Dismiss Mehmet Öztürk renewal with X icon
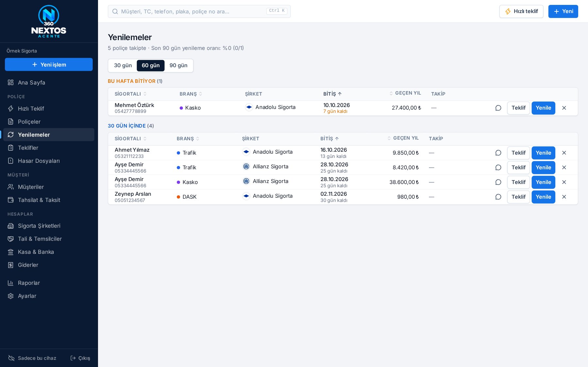 click(564, 108)
